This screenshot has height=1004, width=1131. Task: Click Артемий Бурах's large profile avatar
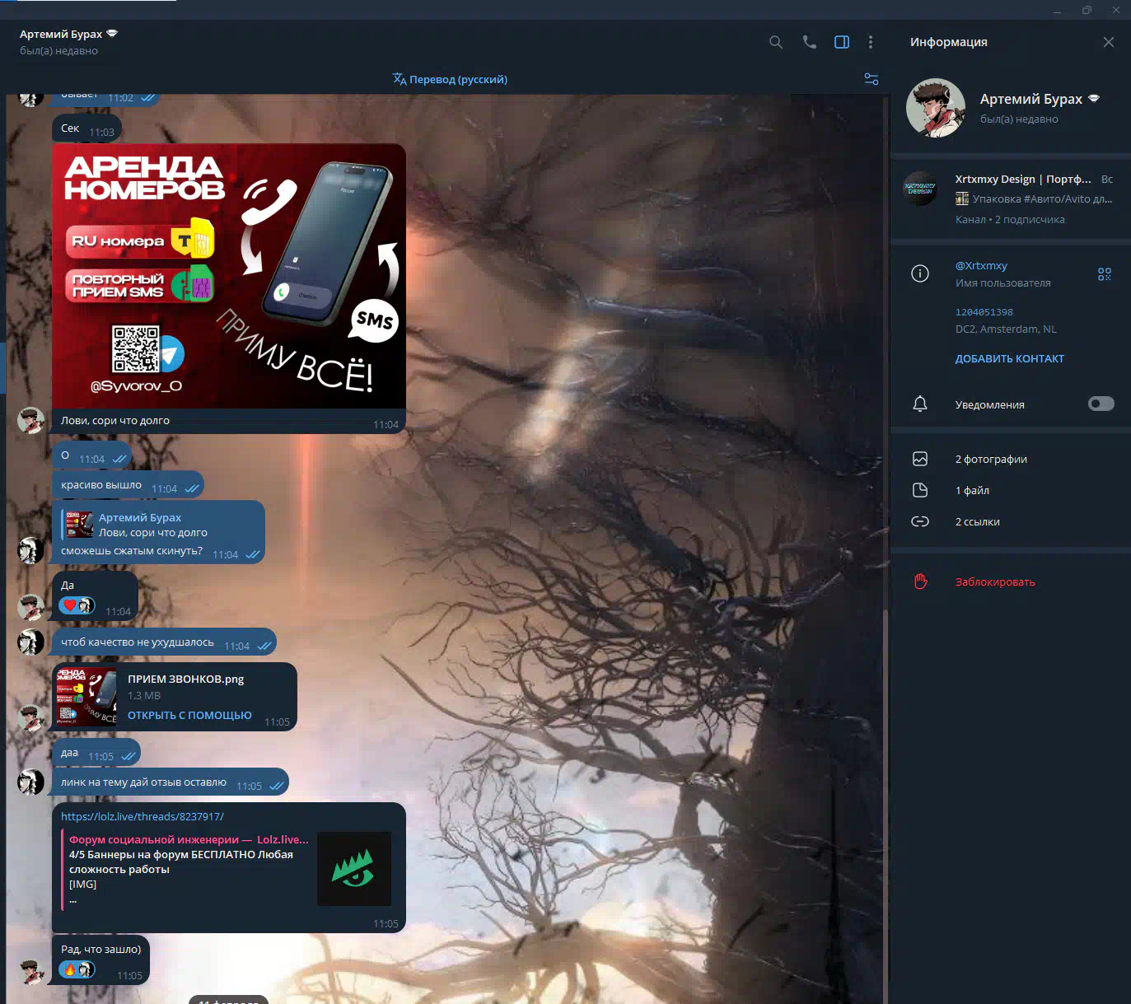pos(936,108)
